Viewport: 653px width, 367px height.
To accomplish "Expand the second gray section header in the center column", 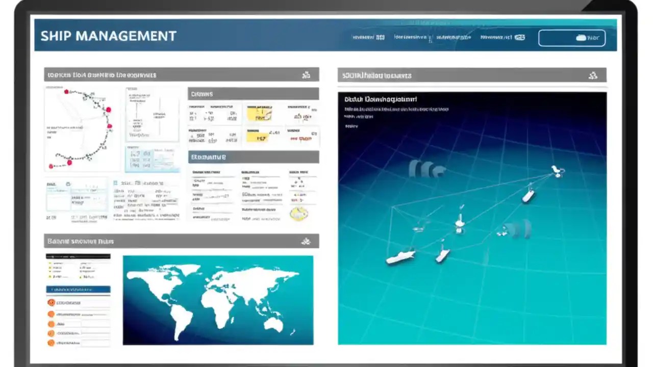I will point(254,157).
